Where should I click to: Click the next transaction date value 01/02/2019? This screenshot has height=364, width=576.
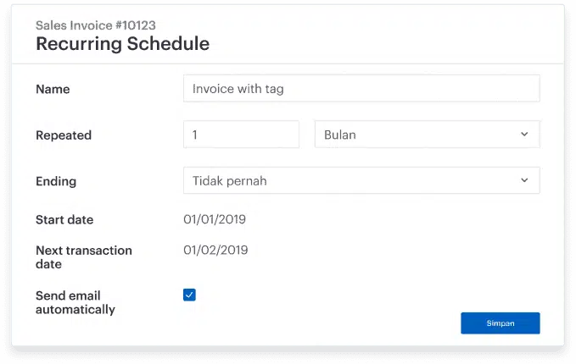(x=215, y=250)
